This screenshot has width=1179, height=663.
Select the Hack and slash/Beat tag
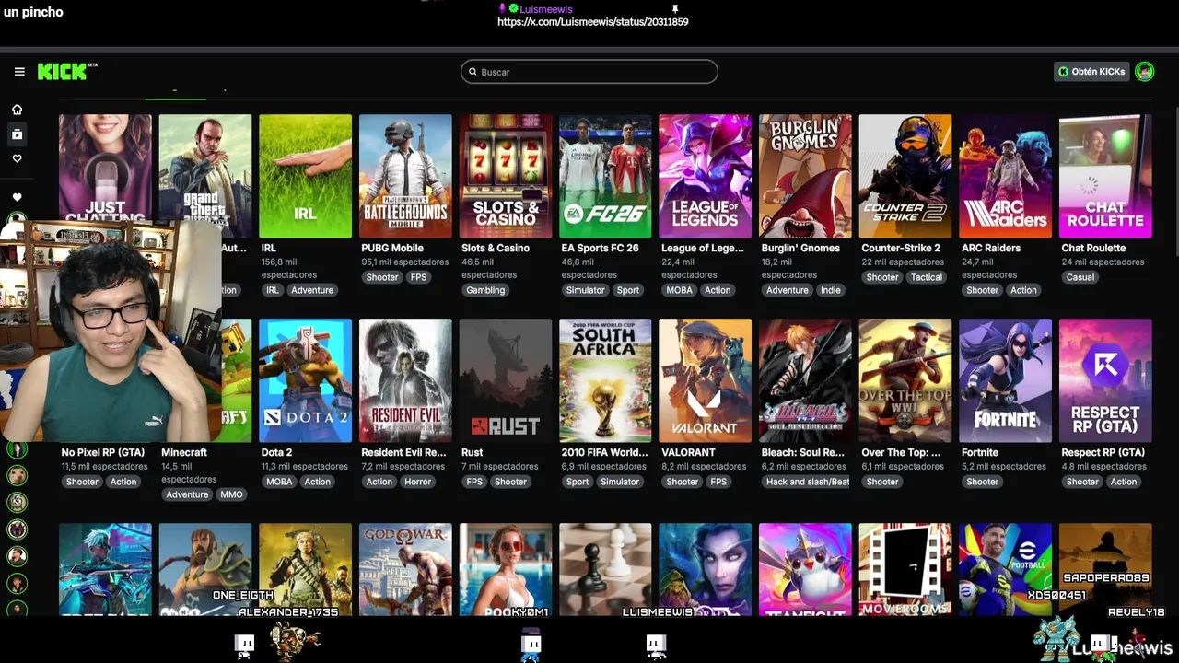pos(808,482)
